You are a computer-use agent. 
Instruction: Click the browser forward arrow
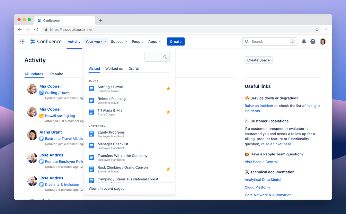coord(28,29)
